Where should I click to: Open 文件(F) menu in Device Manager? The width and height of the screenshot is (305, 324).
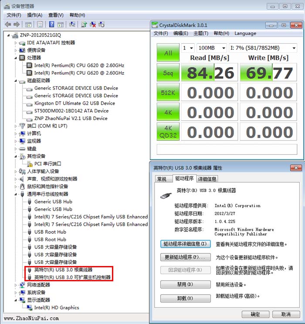14,15
